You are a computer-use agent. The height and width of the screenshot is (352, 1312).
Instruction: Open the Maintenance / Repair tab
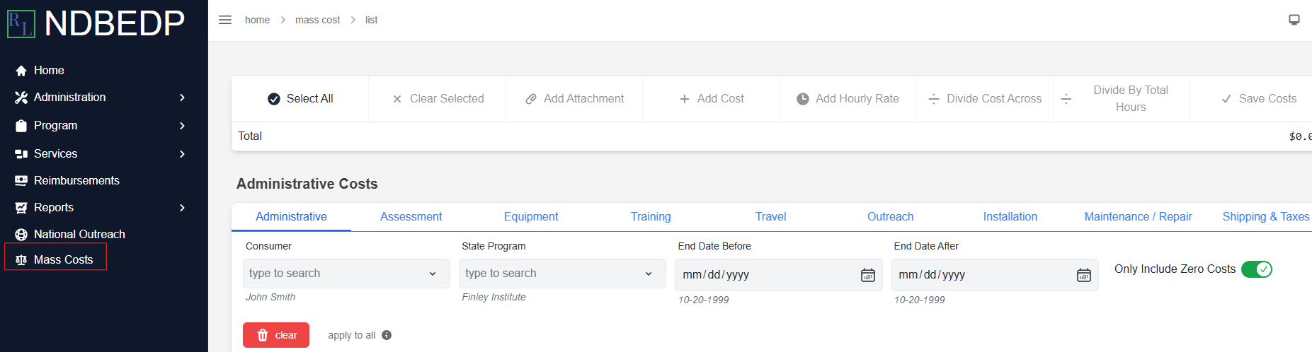(x=1138, y=217)
